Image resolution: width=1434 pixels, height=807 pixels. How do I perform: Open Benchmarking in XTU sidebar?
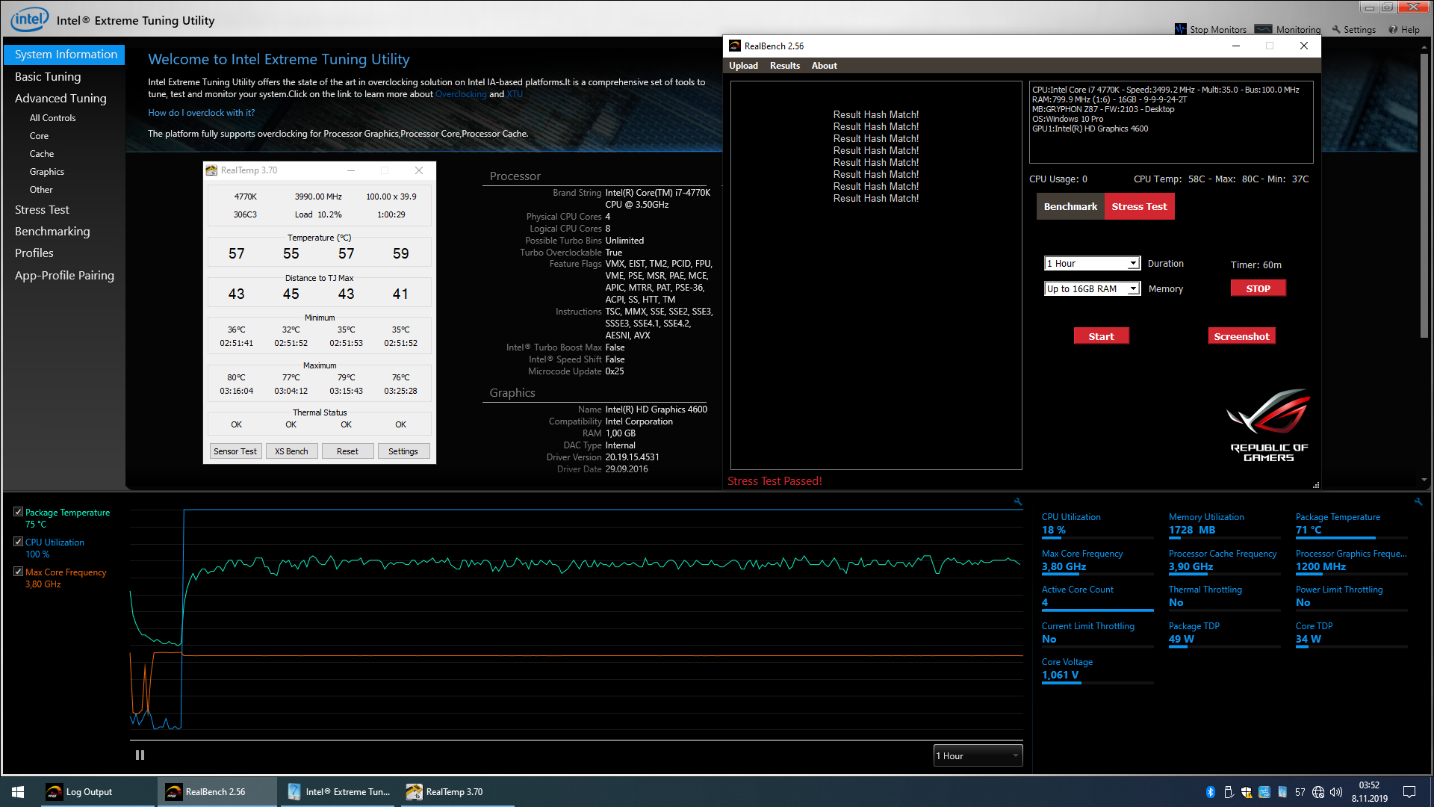(52, 232)
